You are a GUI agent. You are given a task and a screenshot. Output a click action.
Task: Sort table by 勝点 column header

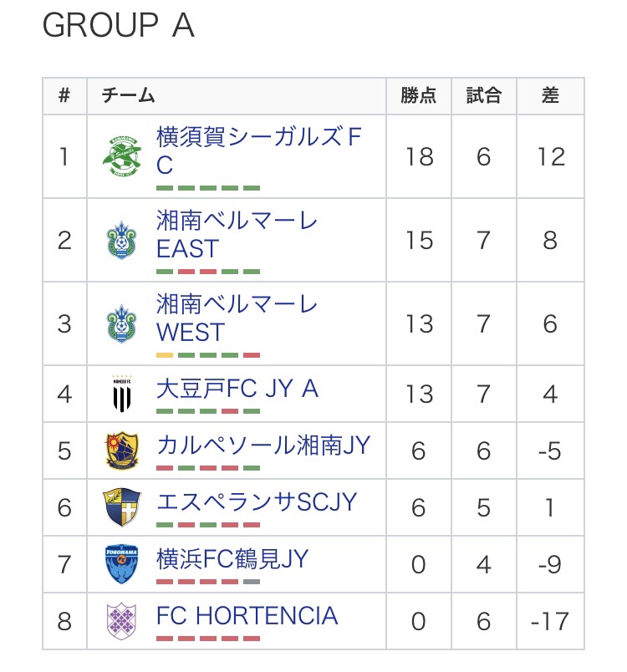[x=419, y=95]
